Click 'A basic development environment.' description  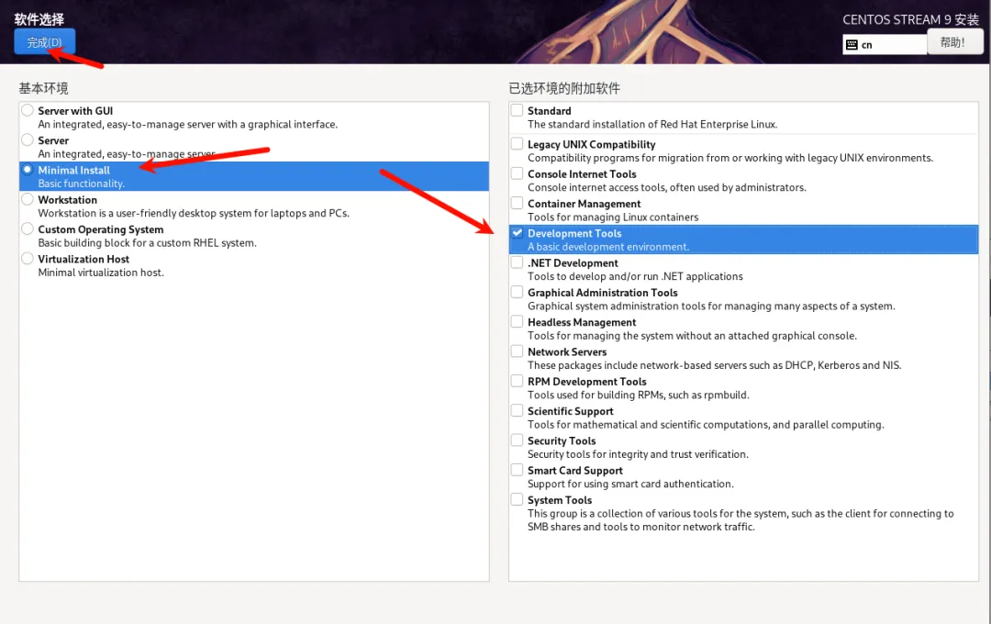pos(608,247)
